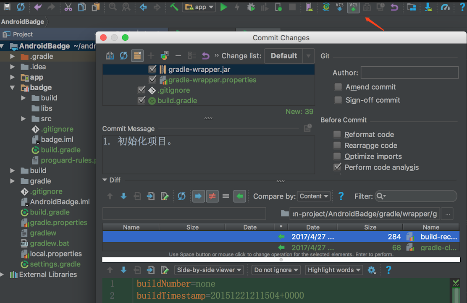
Task: Click the Paste clipboard icon
Action: (x=96, y=7)
